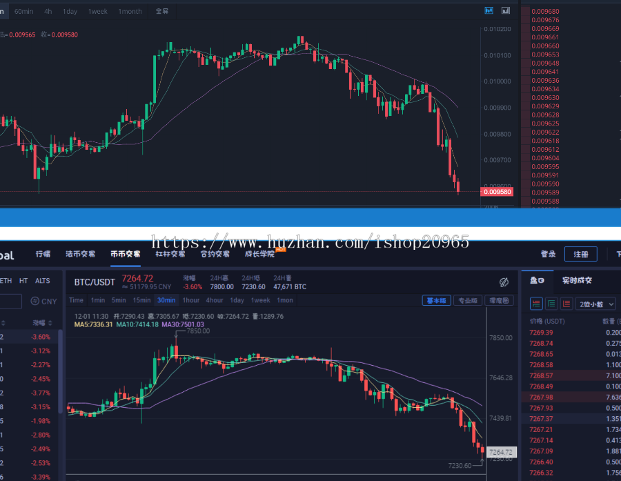Open the 深度图 depth chart view

(x=500, y=300)
